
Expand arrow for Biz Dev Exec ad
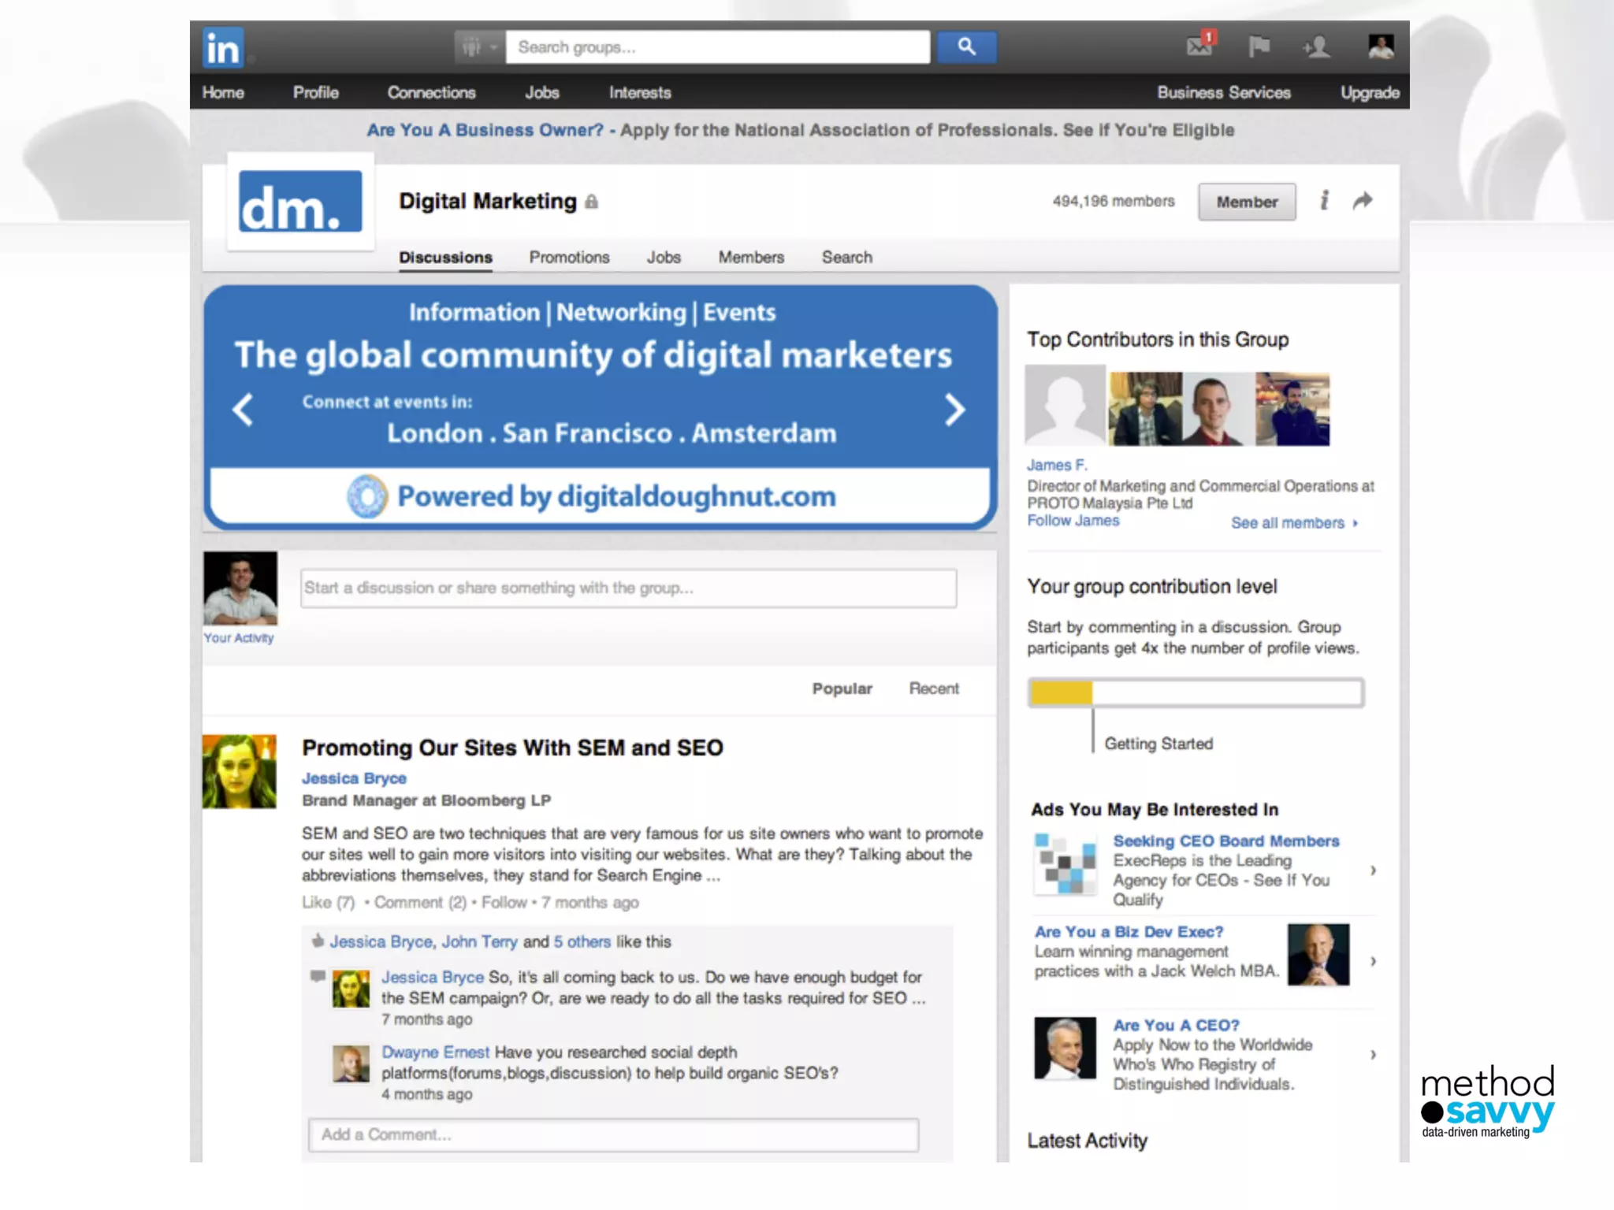click(x=1373, y=961)
